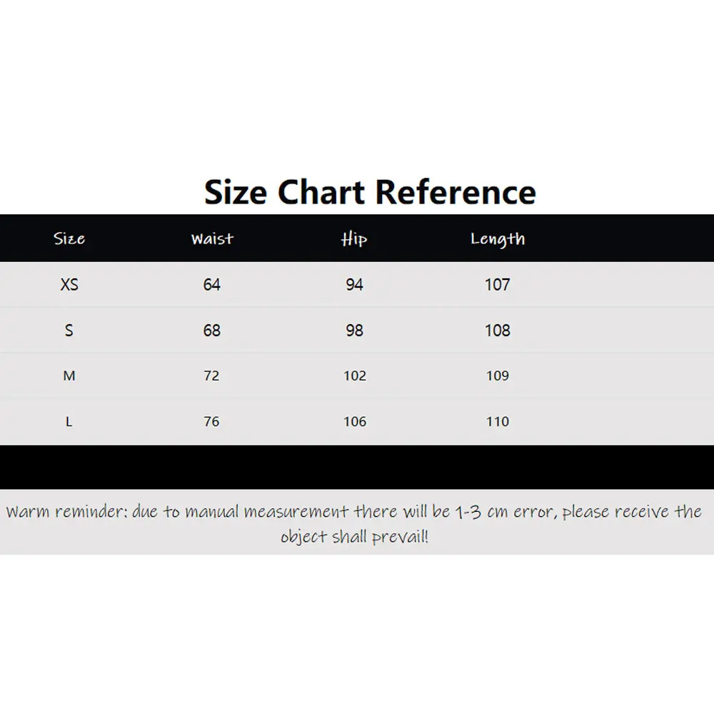The height and width of the screenshot is (714, 714).
Task: Select the Hip column header
Action: (354, 239)
